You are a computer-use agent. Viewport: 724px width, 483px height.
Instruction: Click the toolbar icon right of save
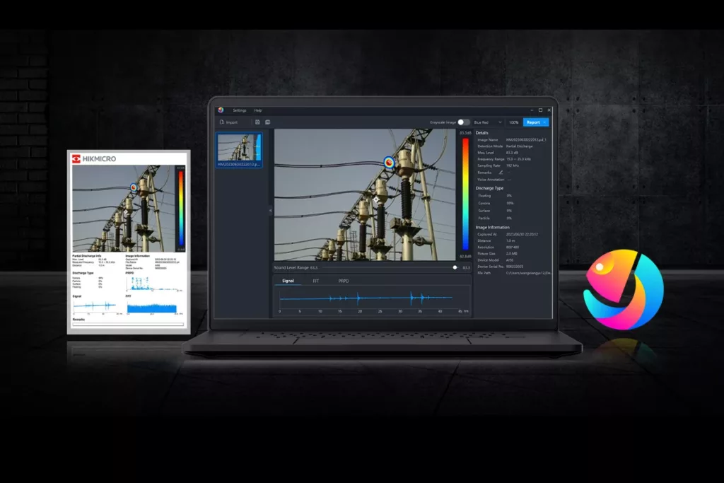click(x=268, y=122)
